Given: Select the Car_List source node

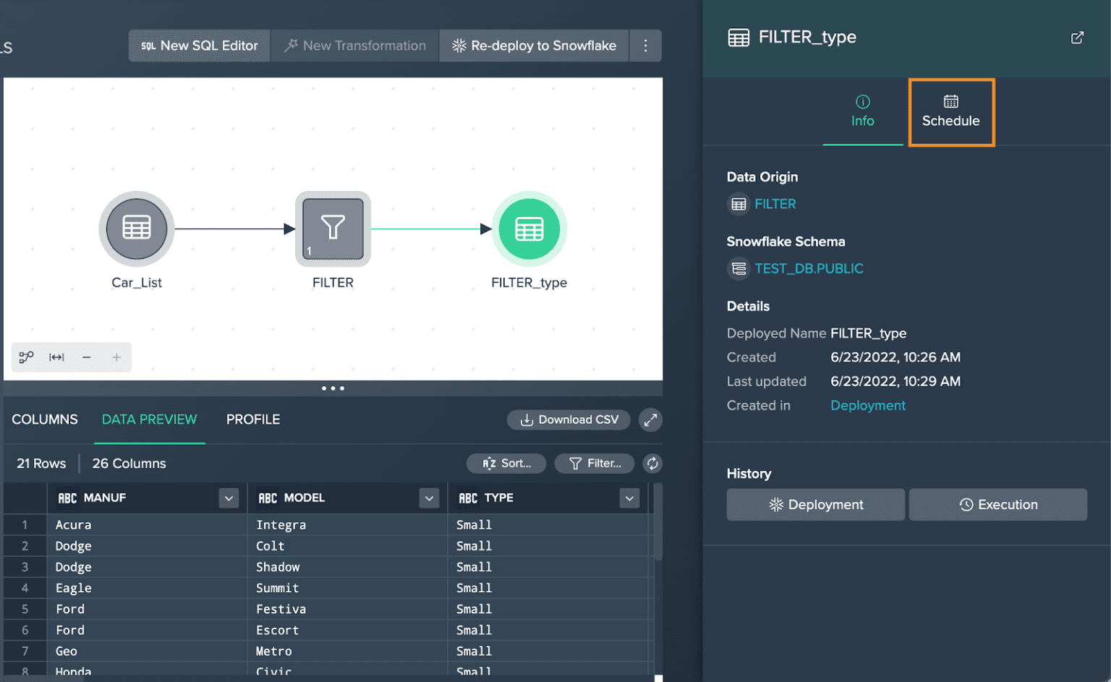Looking at the screenshot, I should tap(136, 229).
